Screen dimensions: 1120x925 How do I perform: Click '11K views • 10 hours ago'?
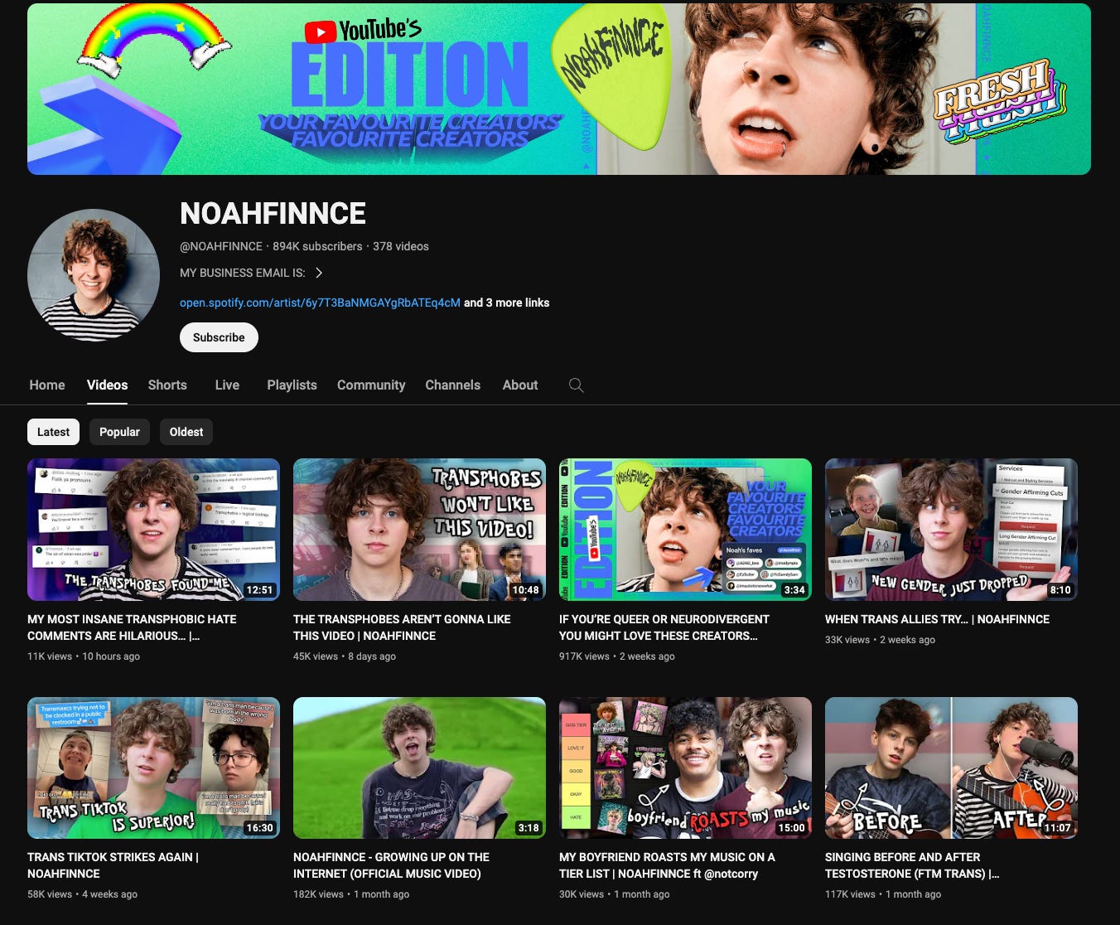pyautogui.click(x=84, y=656)
